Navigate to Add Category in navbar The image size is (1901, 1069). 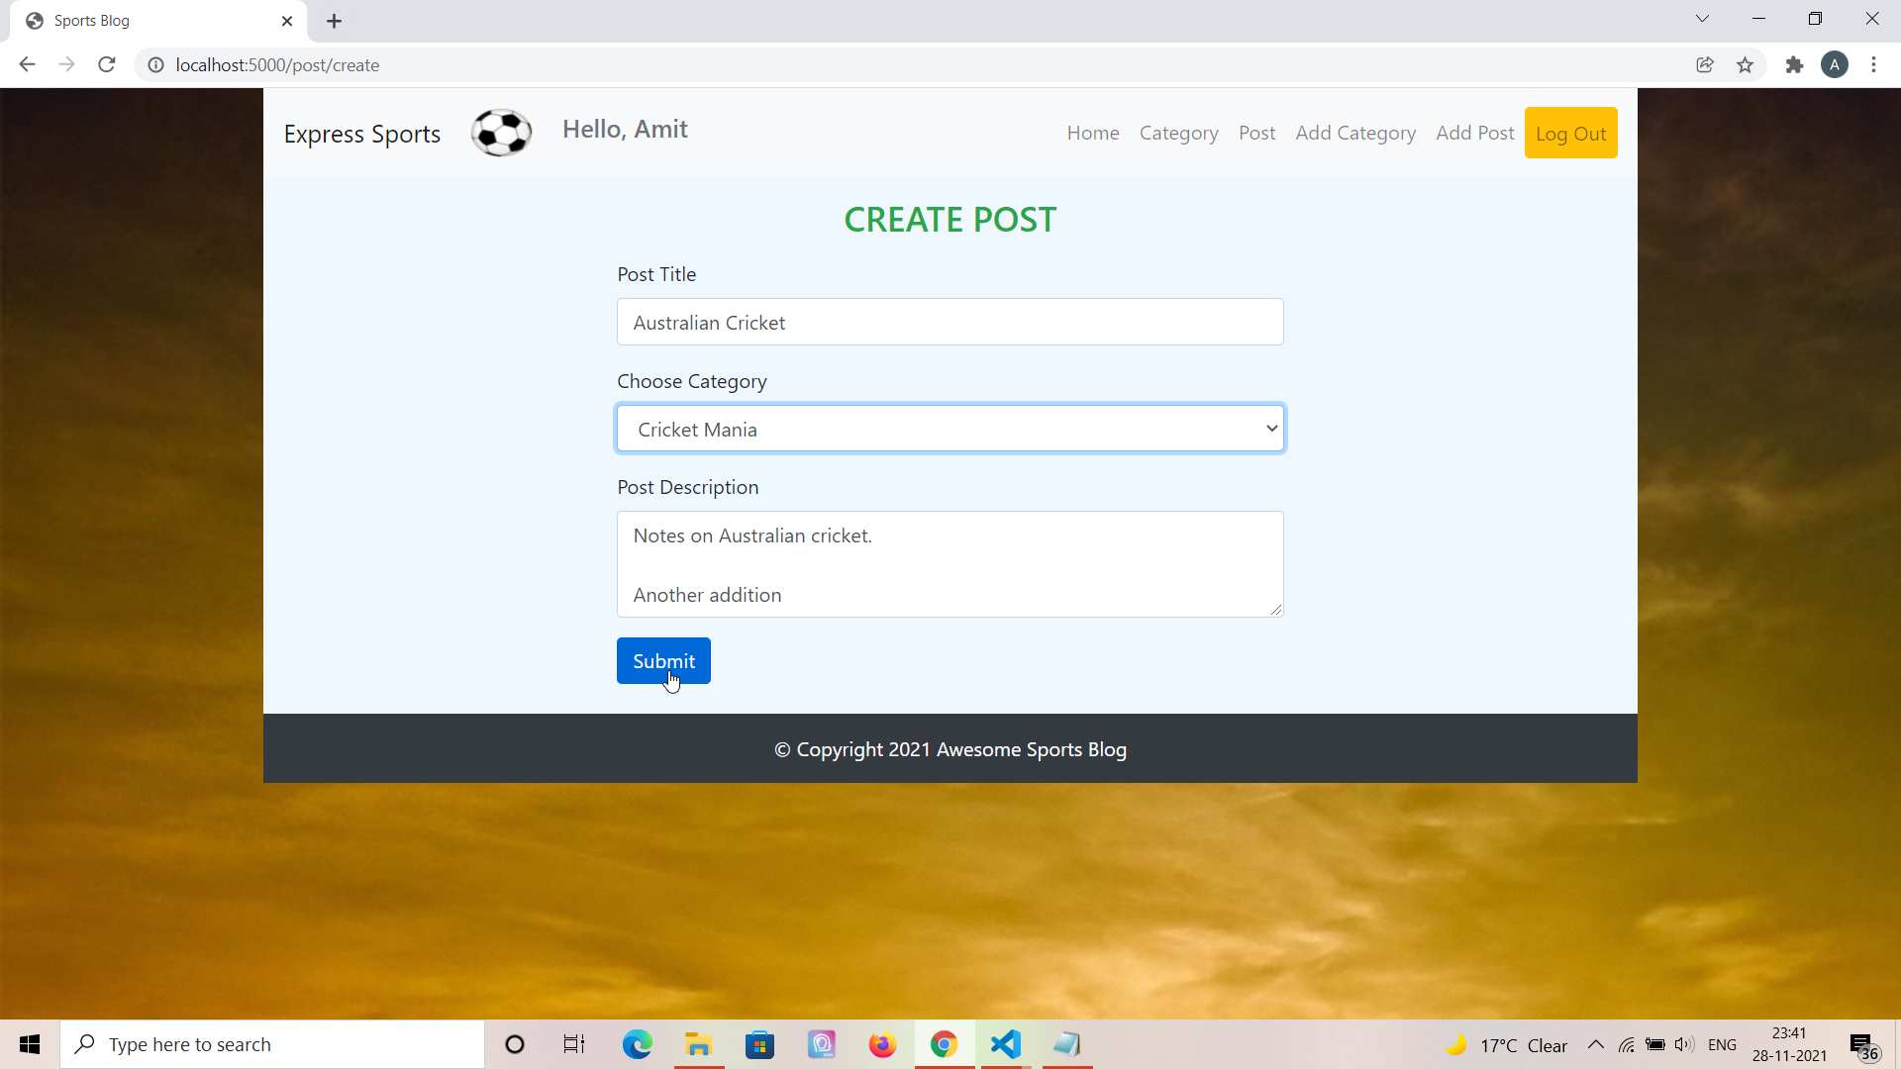[x=1355, y=133]
